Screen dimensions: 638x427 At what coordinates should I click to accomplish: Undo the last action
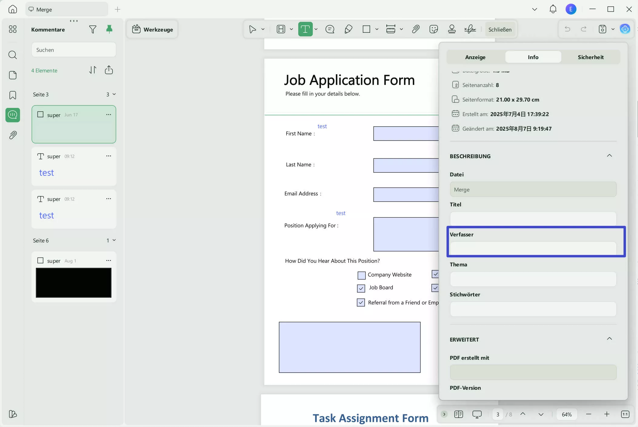tap(567, 29)
